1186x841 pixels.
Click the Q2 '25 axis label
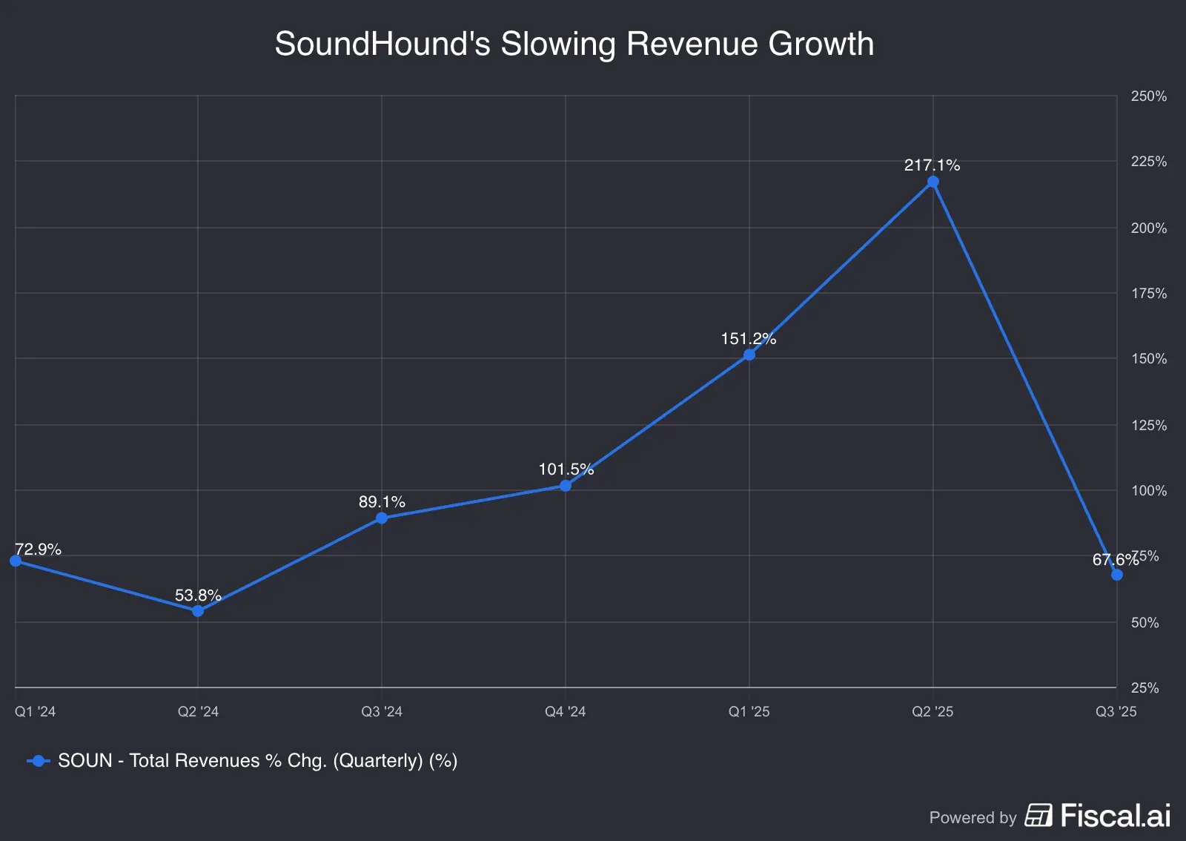tap(933, 710)
